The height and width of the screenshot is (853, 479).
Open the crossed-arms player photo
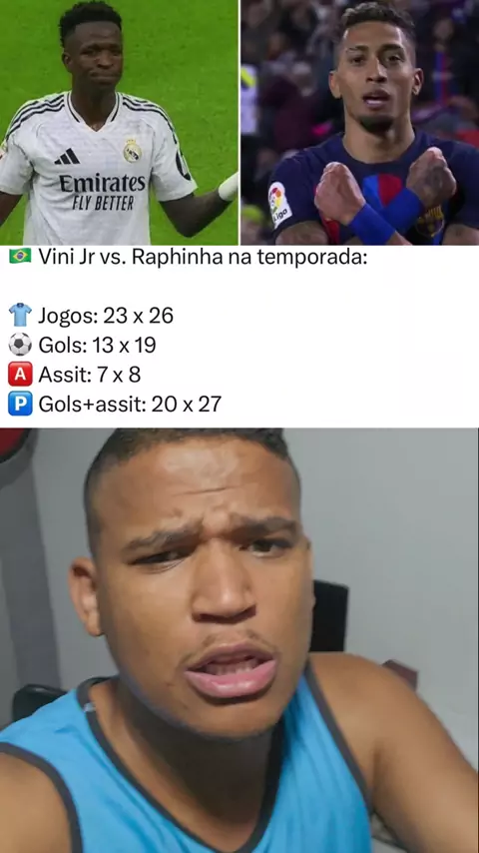click(x=360, y=123)
